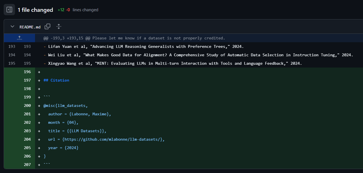This screenshot has height=173, width=363.
Task: Click the '## Citation' added line
Action: pyautogui.click(x=56, y=80)
